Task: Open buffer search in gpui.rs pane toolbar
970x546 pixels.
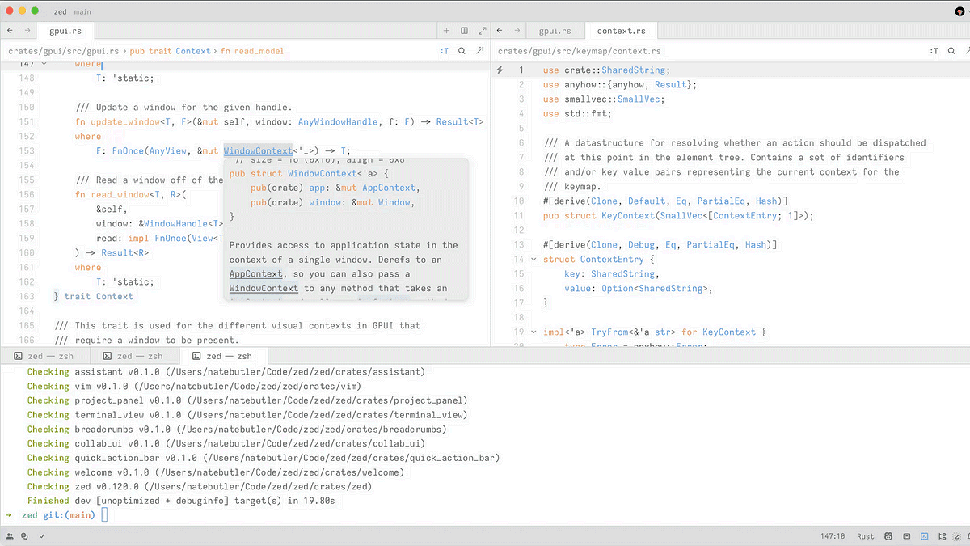Action: (x=462, y=51)
